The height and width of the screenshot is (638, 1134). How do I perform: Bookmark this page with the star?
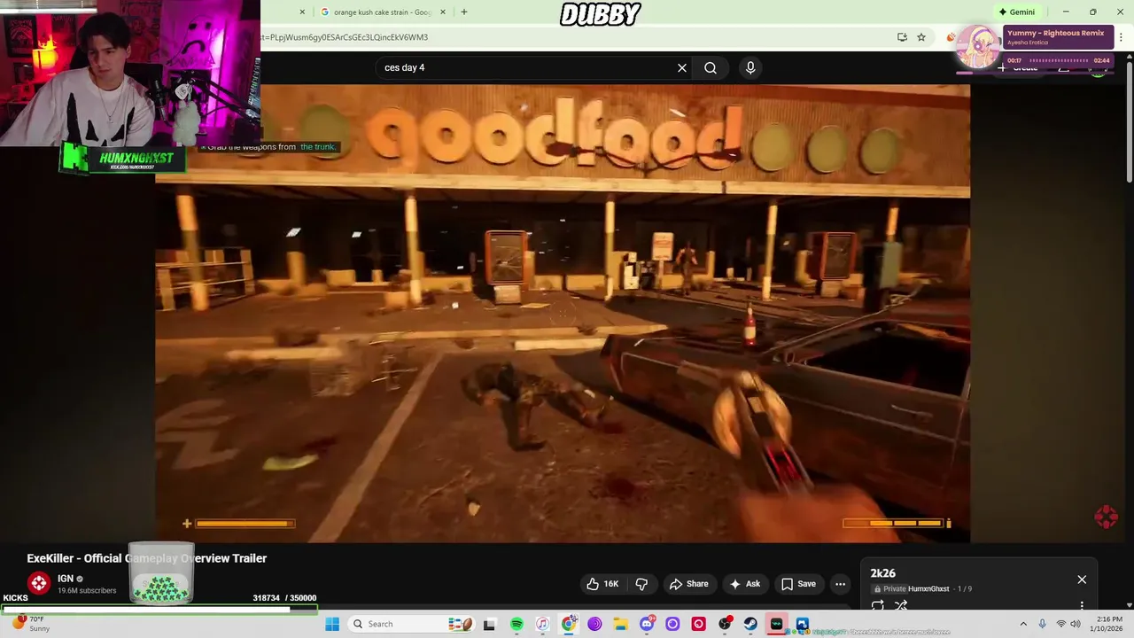[x=921, y=37]
